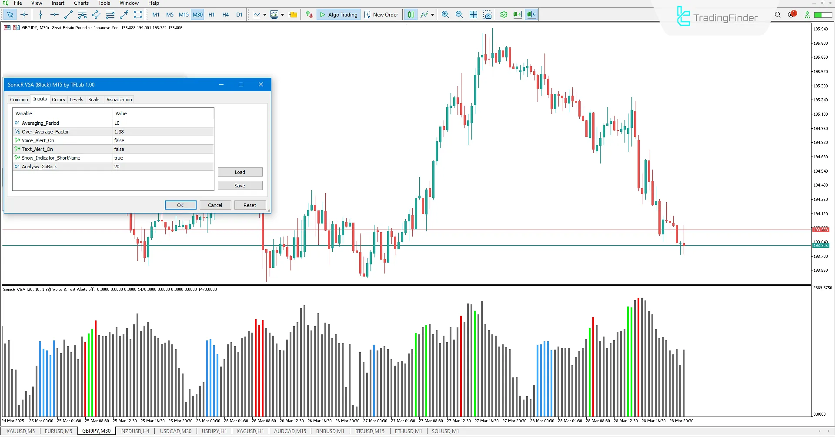Zoom out of the chart

tap(459, 14)
